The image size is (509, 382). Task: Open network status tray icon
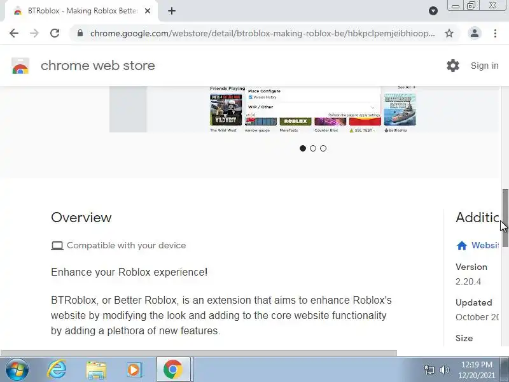pos(429,370)
